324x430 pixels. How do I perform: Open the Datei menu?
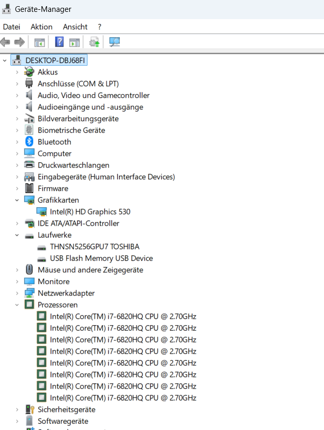11,27
